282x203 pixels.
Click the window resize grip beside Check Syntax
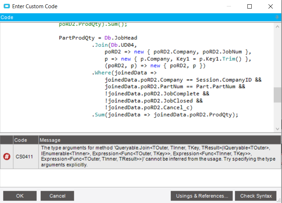[x=279, y=200]
